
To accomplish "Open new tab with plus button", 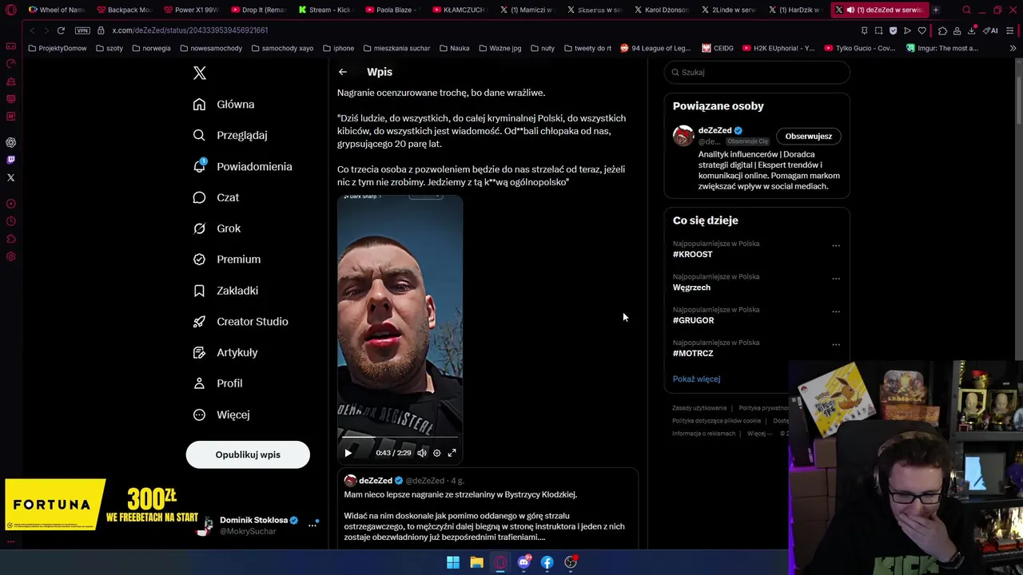I will (936, 10).
